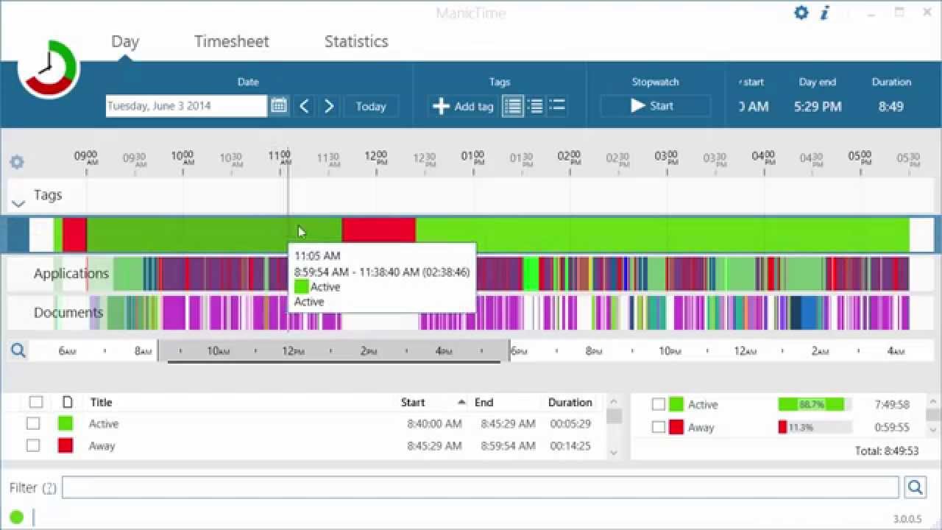Viewport: 942px width, 530px height.
Task: Click into the Filter text field
Action: [x=481, y=487]
